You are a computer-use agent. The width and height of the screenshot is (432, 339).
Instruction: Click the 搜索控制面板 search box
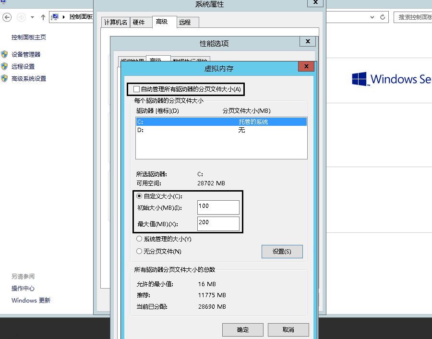point(413,17)
